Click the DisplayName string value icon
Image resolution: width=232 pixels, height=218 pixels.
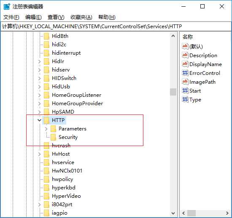(185, 64)
